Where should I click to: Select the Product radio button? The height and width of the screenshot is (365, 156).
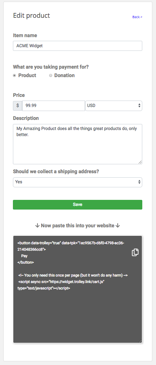point(15,76)
